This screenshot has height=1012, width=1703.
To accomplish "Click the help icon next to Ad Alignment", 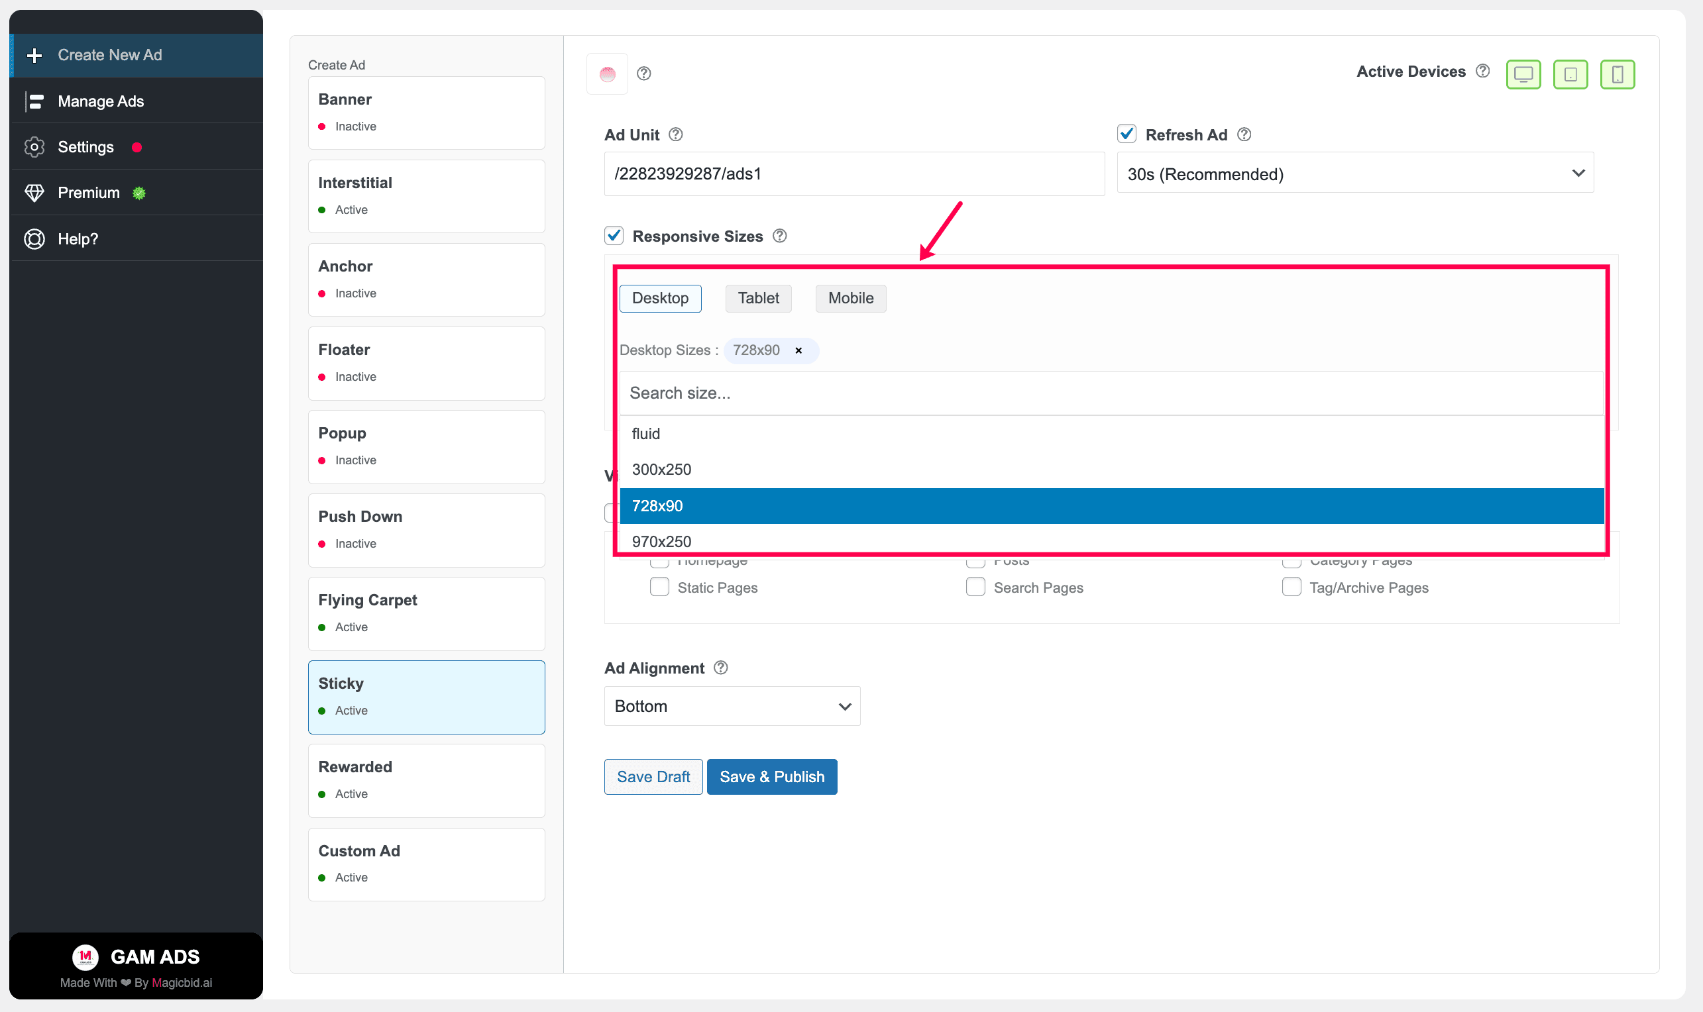I will (x=720, y=668).
